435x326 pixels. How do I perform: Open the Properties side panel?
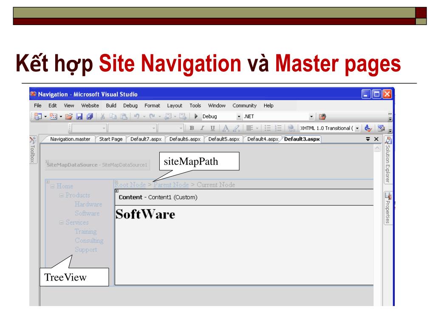point(388,208)
